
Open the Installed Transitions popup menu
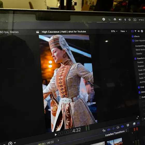point(116,133)
